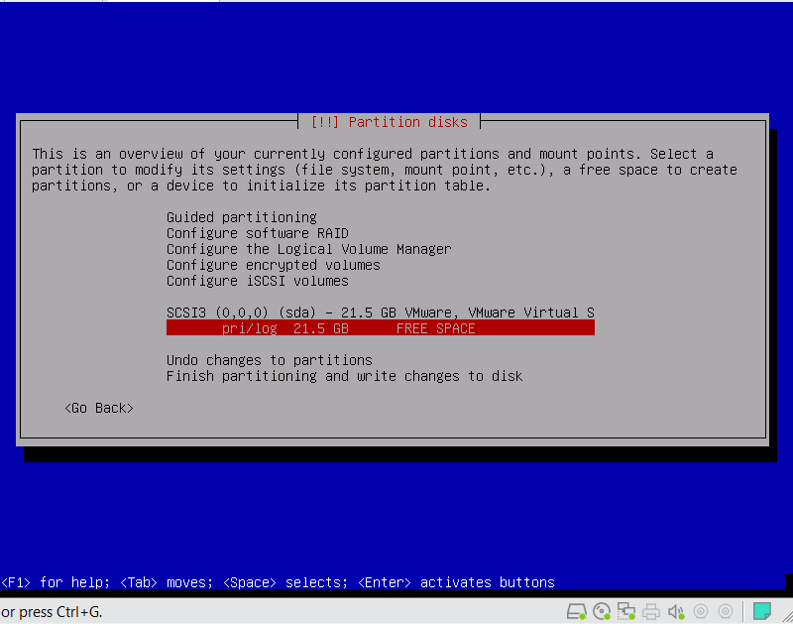Select Configure iSCSI volumes
This screenshot has width=793, height=624.
pyautogui.click(x=258, y=281)
